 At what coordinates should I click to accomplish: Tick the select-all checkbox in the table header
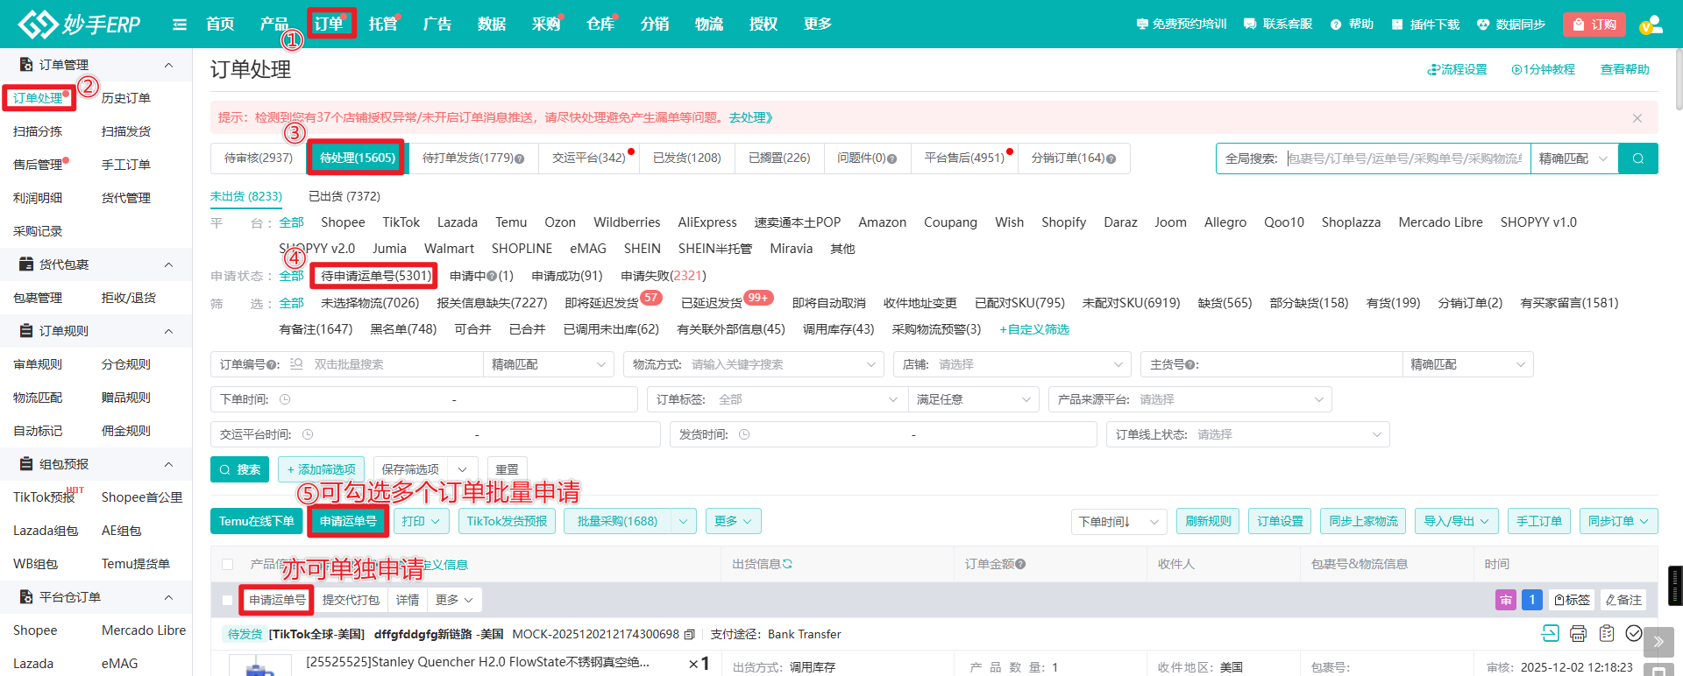(228, 565)
